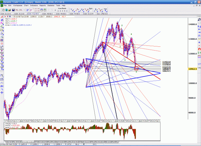Switch to the DJIA D1 D-D chart tab
Image resolution: width=201 pixels, height=146 pixels.
(x=19, y=14)
